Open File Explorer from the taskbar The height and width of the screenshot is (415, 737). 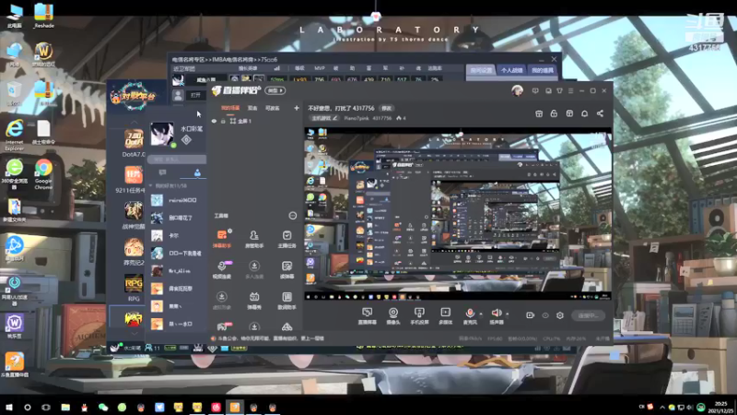click(x=65, y=407)
